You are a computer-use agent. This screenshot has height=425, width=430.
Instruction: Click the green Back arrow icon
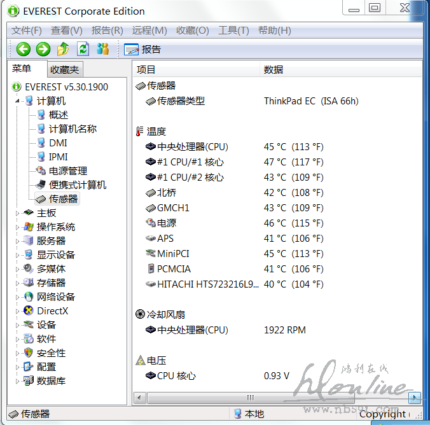(24, 50)
